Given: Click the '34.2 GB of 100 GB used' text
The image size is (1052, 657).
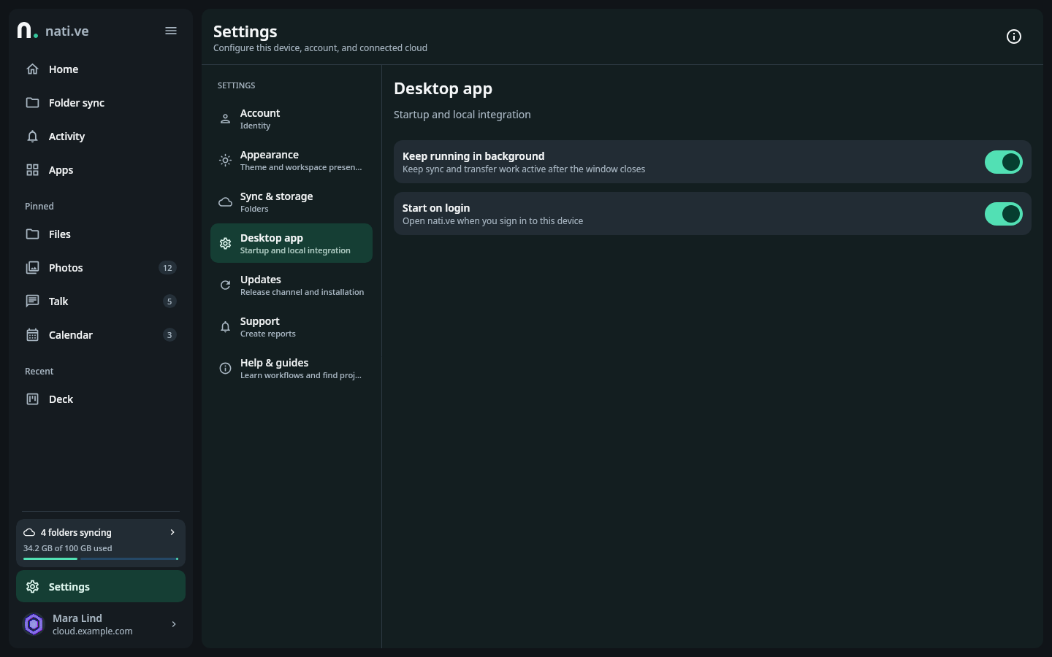Looking at the screenshot, I should (68, 548).
